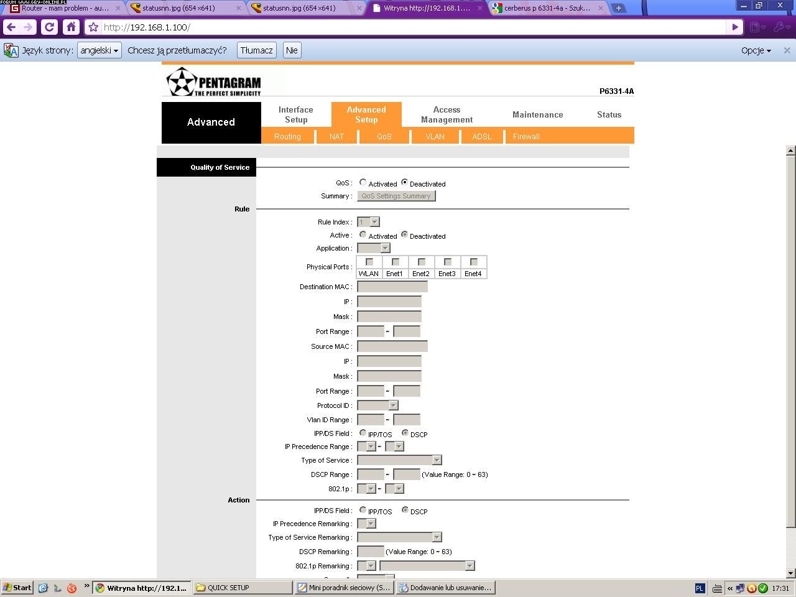Bookmark page with the star icon
The height and width of the screenshot is (597, 796).
tap(93, 27)
